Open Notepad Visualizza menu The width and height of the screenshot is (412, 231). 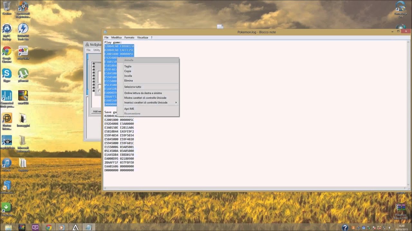[143, 38]
